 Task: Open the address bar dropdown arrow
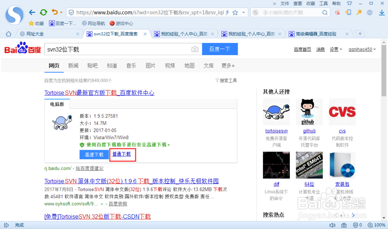point(244,12)
